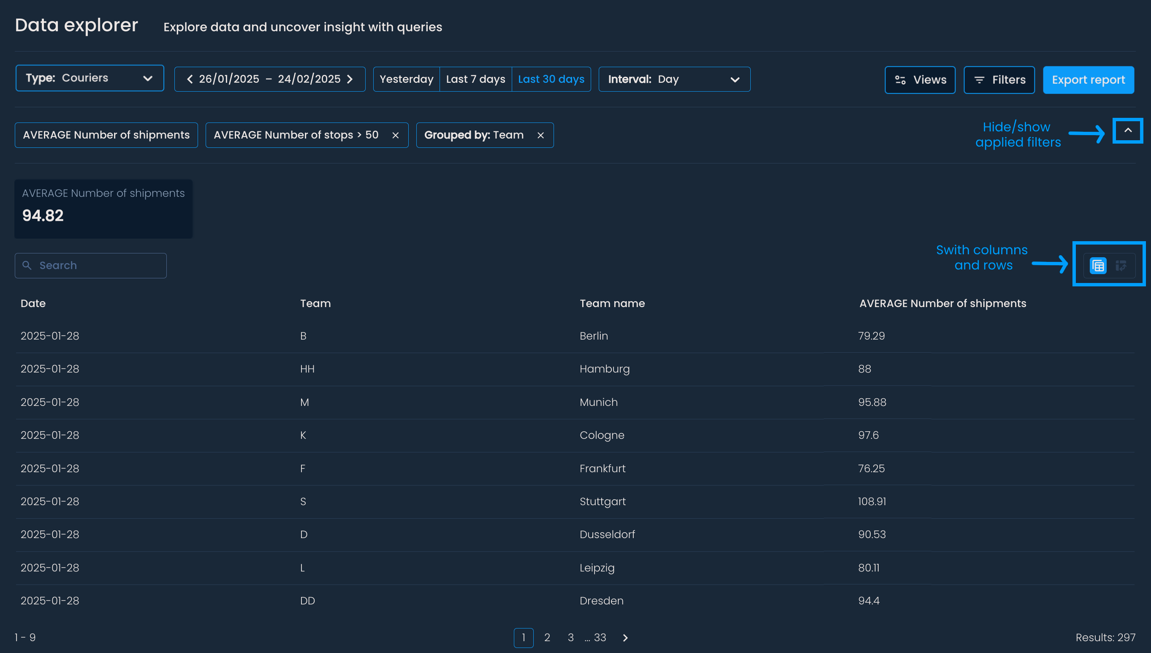This screenshot has height=653, width=1151.
Task: Jump to page 33 of results
Action: (600, 638)
